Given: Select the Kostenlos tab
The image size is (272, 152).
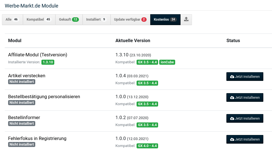Looking at the screenshot, I should pyautogui.click(x=165, y=20).
